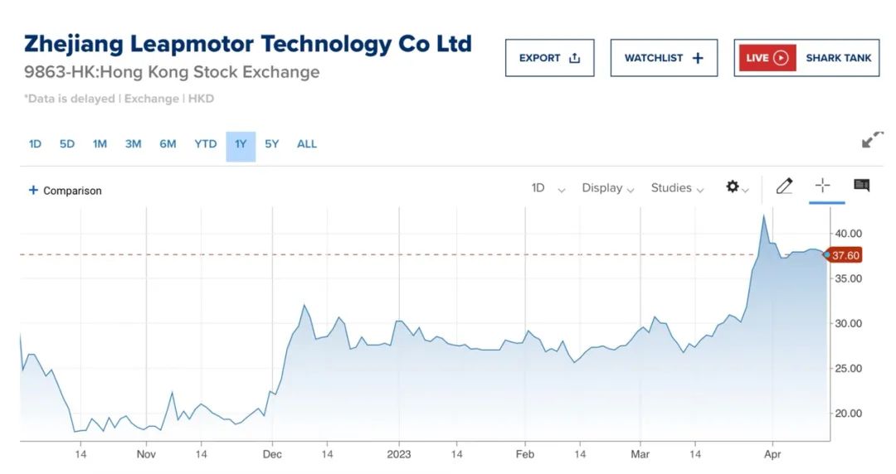Click the SHARK TANK live link
Viewport: 896px width, 474px height.
pyautogui.click(x=838, y=58)
